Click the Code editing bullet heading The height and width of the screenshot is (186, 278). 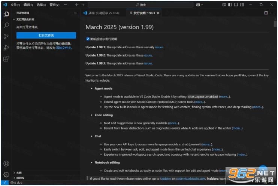coord(103,115)
